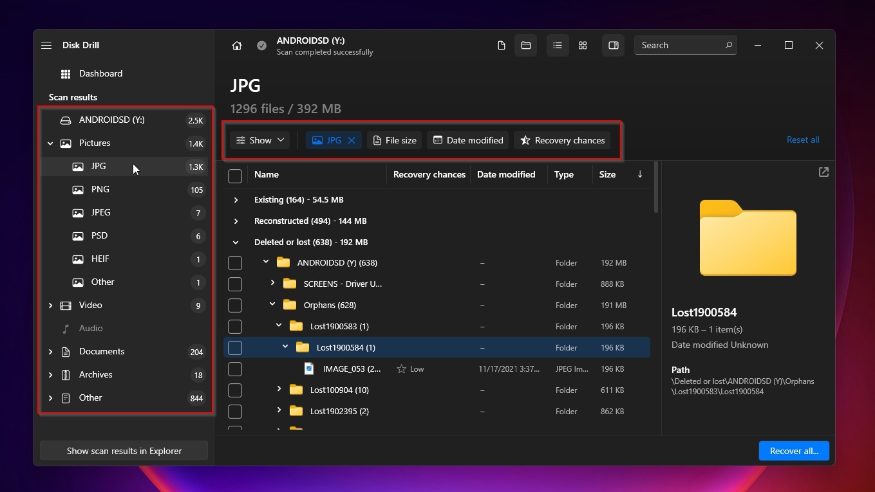Open preview in external window icon
Image resolution: width=875 pixels, height=492 pixels.
click(823, 172)
